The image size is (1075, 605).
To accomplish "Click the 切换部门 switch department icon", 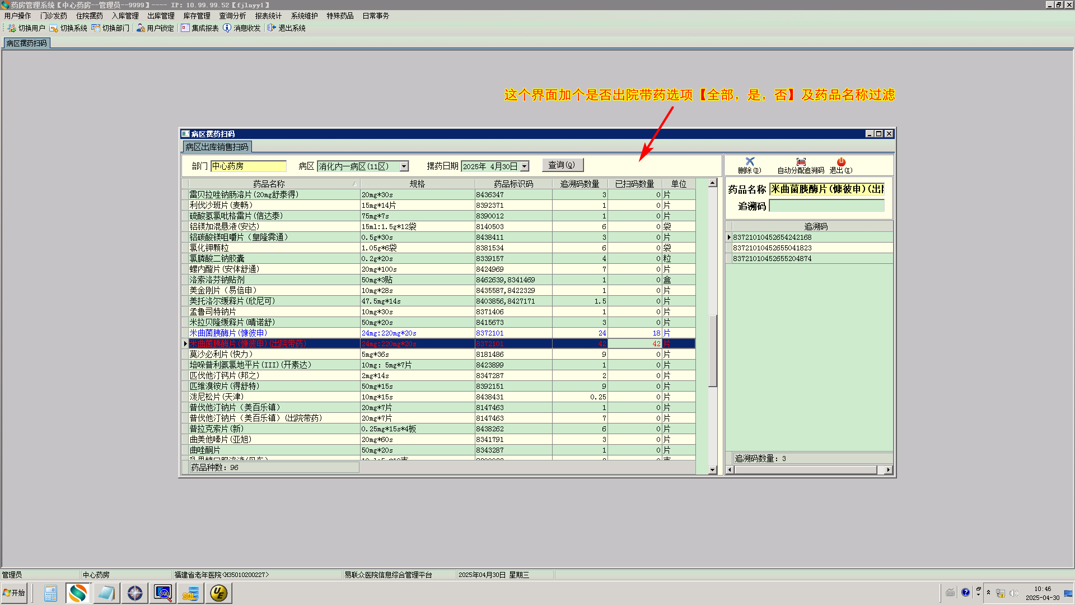I will pyautogui.click(x=96, y=28).
